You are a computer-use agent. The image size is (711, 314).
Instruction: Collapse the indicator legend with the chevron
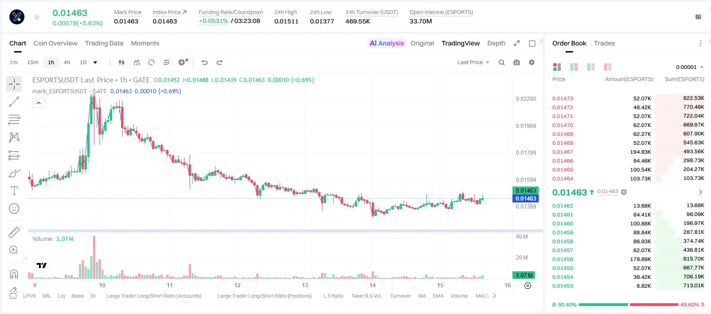point(39,103)
